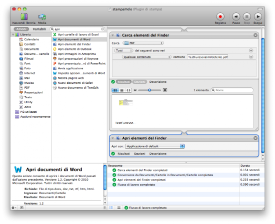Click the Nome results filter field

pos(232,90)
